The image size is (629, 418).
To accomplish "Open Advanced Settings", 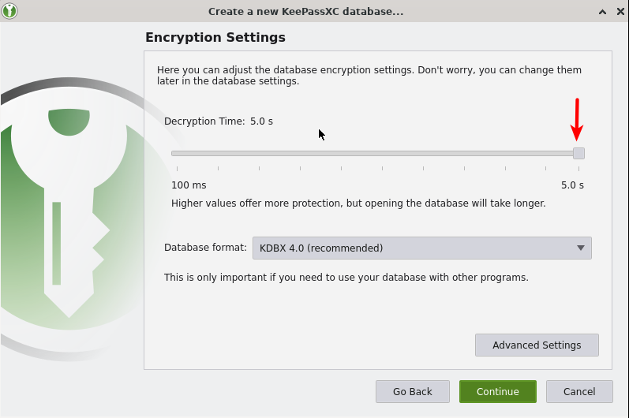I will (537, 345).
